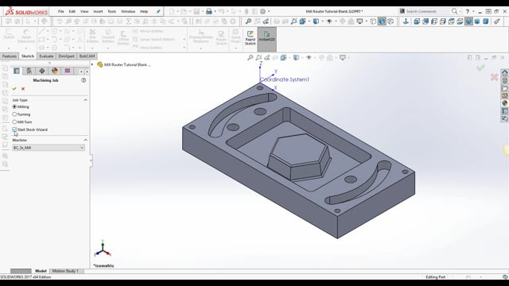
Task: Expand the Mill Router Tutorial Blank tree
Action: pyautogui.click(x=92, y=64)
